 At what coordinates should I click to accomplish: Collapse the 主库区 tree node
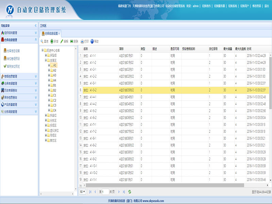tap(46, 60)
